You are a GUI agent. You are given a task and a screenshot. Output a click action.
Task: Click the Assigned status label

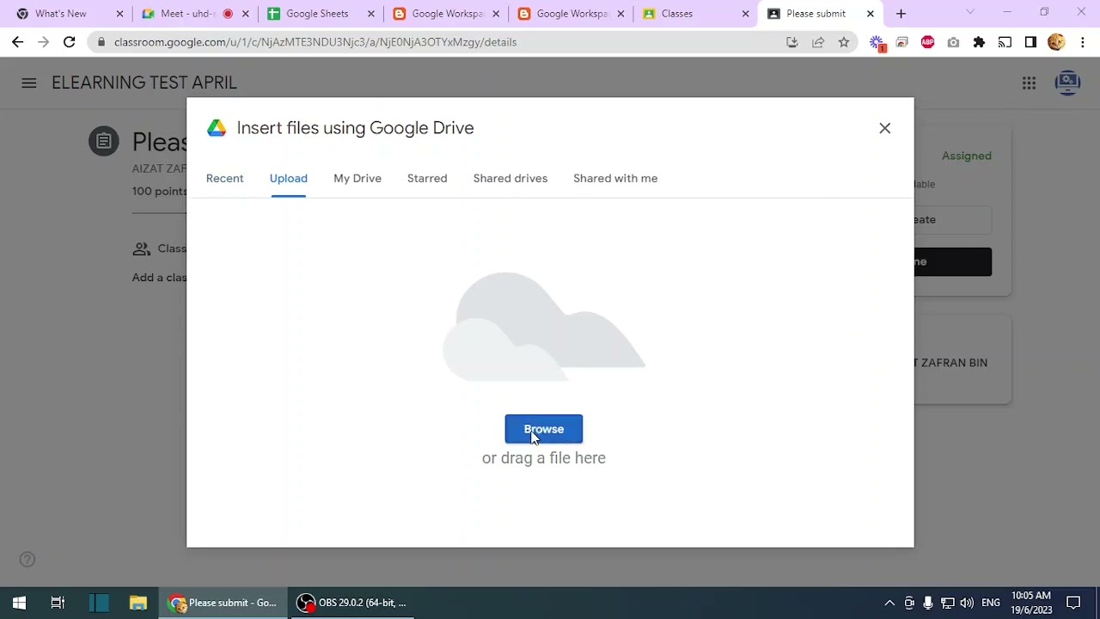[x=967, y=156]
